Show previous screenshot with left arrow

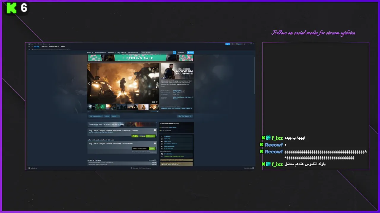coord(89,84)
